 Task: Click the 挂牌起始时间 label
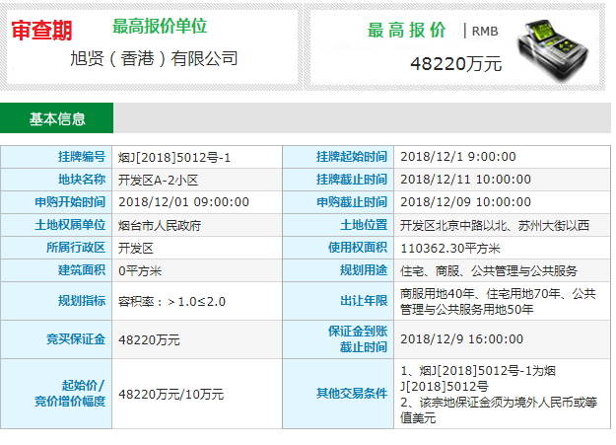tap(352, 157)
